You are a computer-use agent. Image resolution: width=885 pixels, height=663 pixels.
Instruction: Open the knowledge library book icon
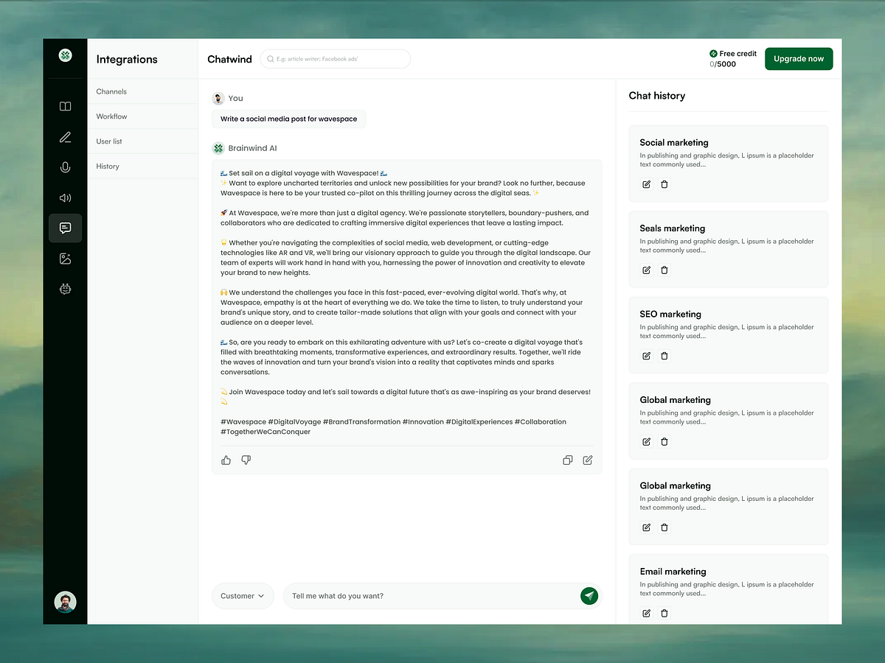[65, 106]
